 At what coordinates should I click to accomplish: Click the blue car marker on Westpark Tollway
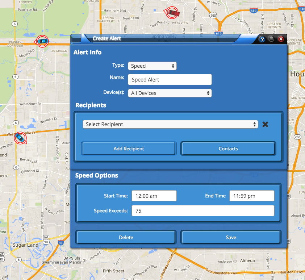[20, 138]
